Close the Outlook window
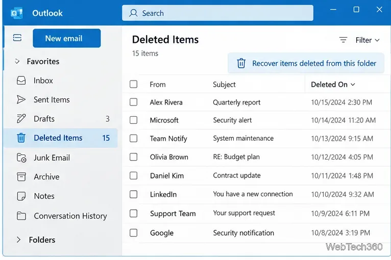Viewport: 391px width, 260px height. 379,10
